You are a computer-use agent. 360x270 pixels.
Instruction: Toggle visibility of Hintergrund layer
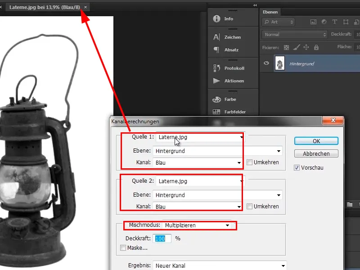tap(266, 63)
